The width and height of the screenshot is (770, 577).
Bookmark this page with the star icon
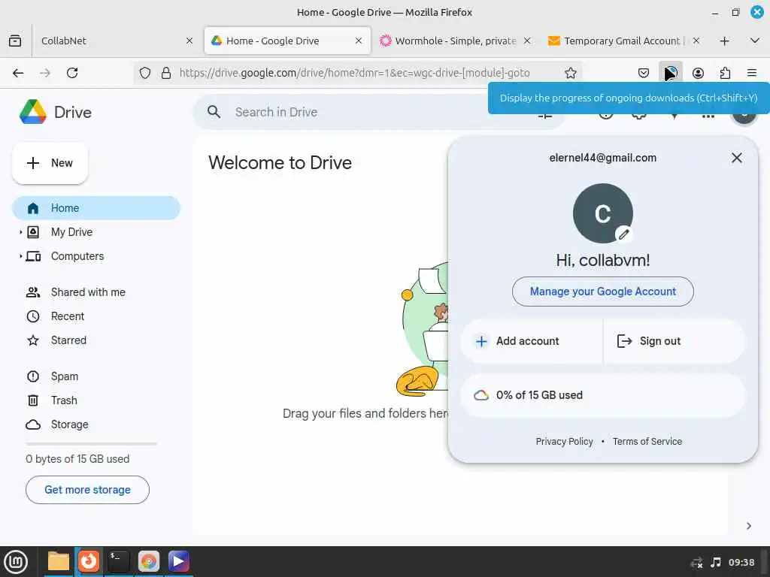coord(570,73)
